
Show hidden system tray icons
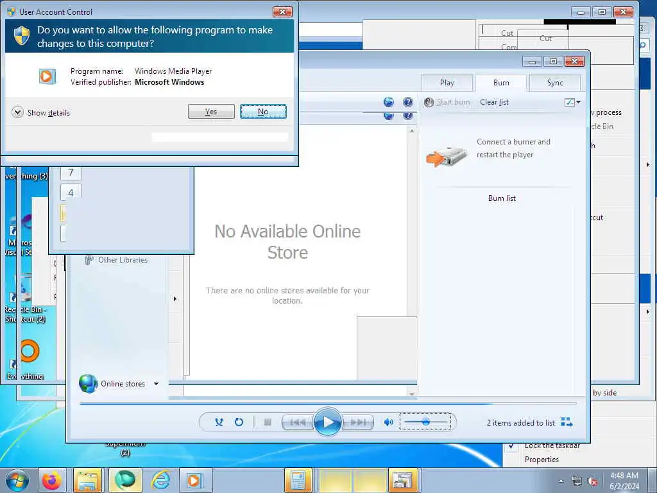click(x=561, y=481)
